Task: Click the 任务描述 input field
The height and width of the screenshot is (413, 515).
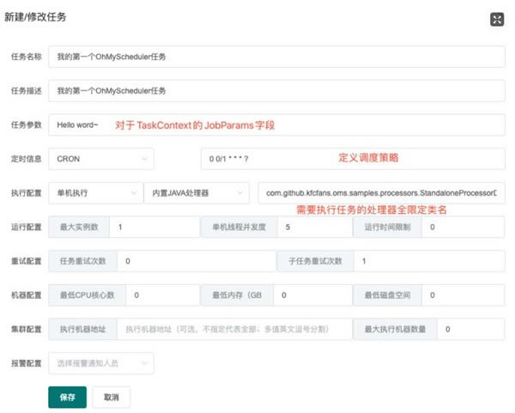Action: tap(276, 91)
